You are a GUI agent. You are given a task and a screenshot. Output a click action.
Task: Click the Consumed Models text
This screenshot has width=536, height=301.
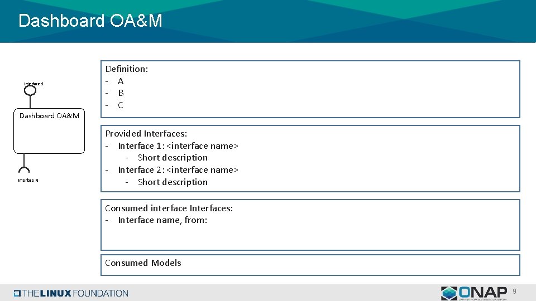143,263
